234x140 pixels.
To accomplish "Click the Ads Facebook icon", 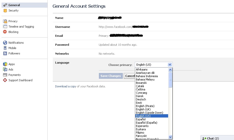I will 5,69.
